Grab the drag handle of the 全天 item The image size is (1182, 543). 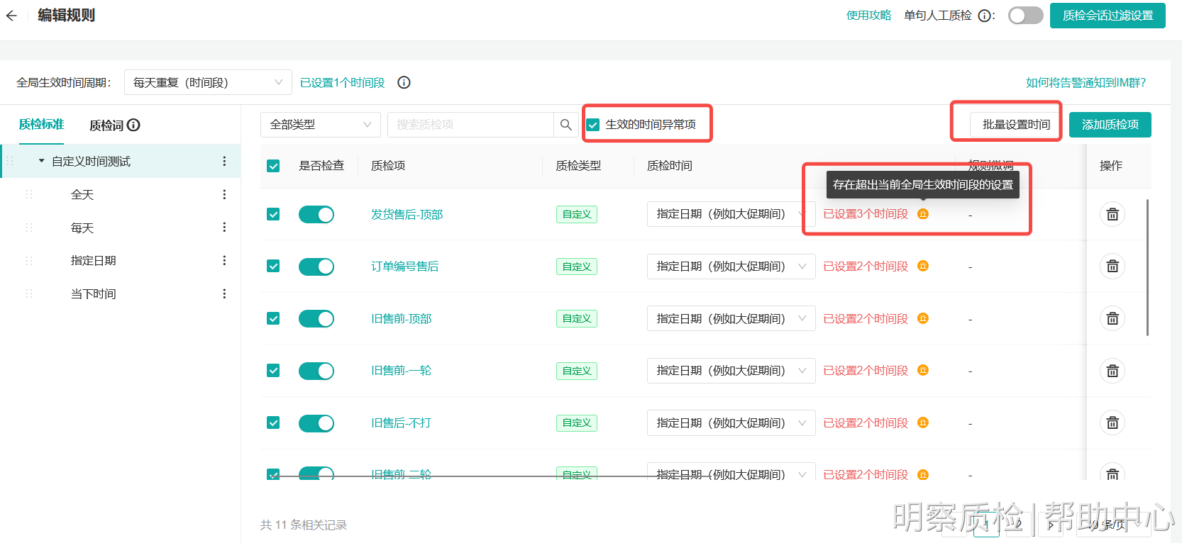tap(29, 194)
